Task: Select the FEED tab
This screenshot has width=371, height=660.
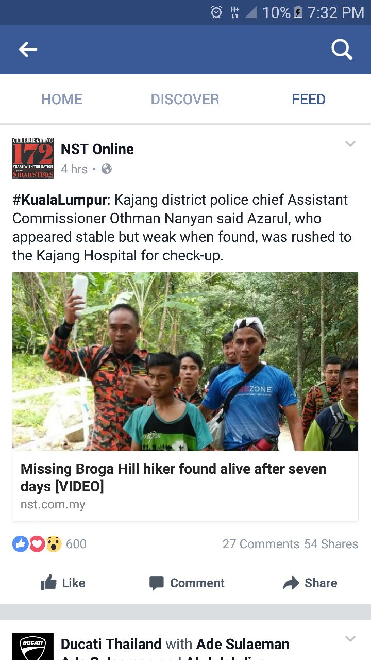Action: tap(309, 99)
